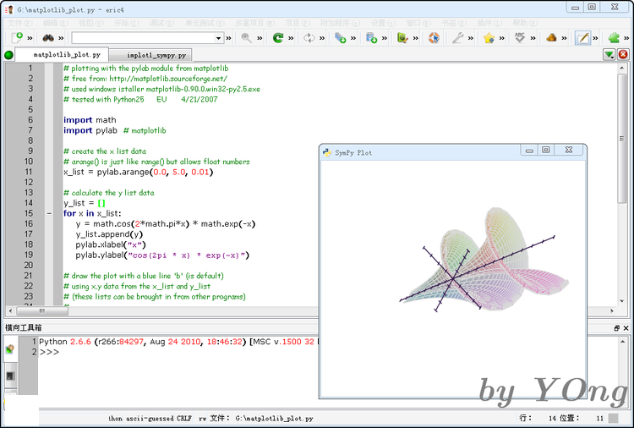
Task: Click the green circular restart icon
Action: point(278,37)
